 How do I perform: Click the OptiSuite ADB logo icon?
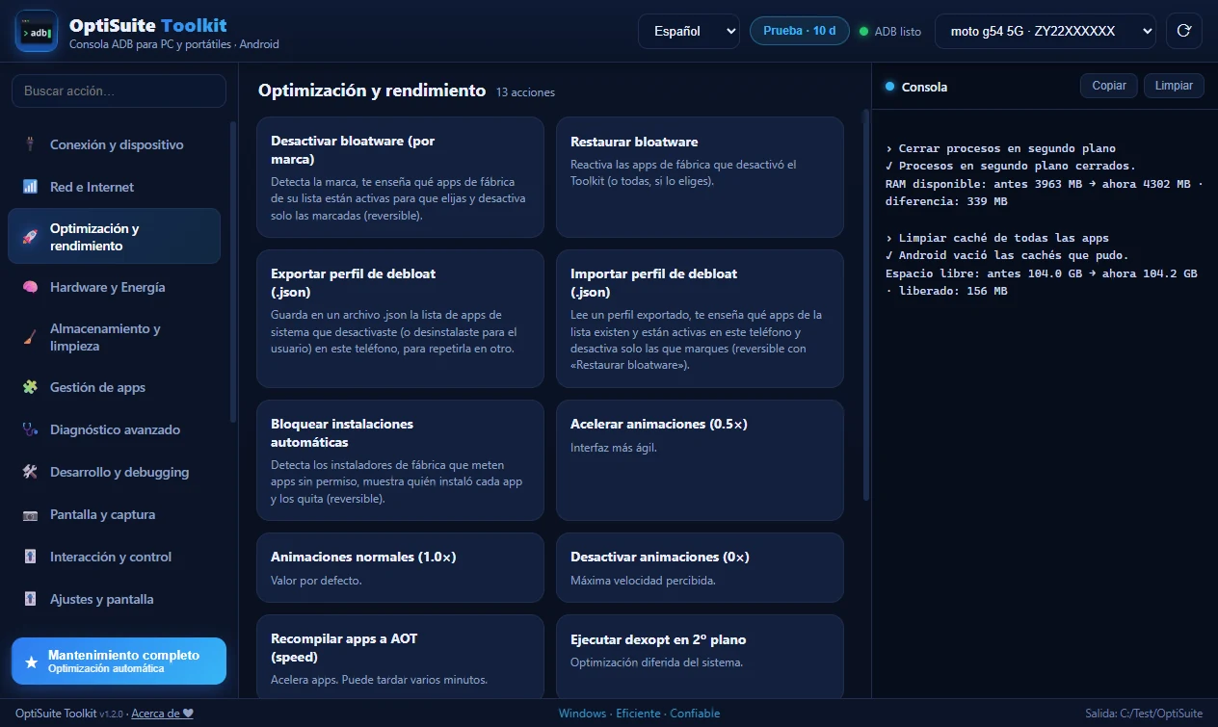tap(37, 32)
